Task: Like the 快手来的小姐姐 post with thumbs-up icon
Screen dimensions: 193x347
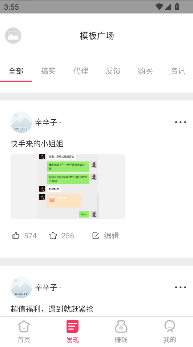Action: (16, 235)
